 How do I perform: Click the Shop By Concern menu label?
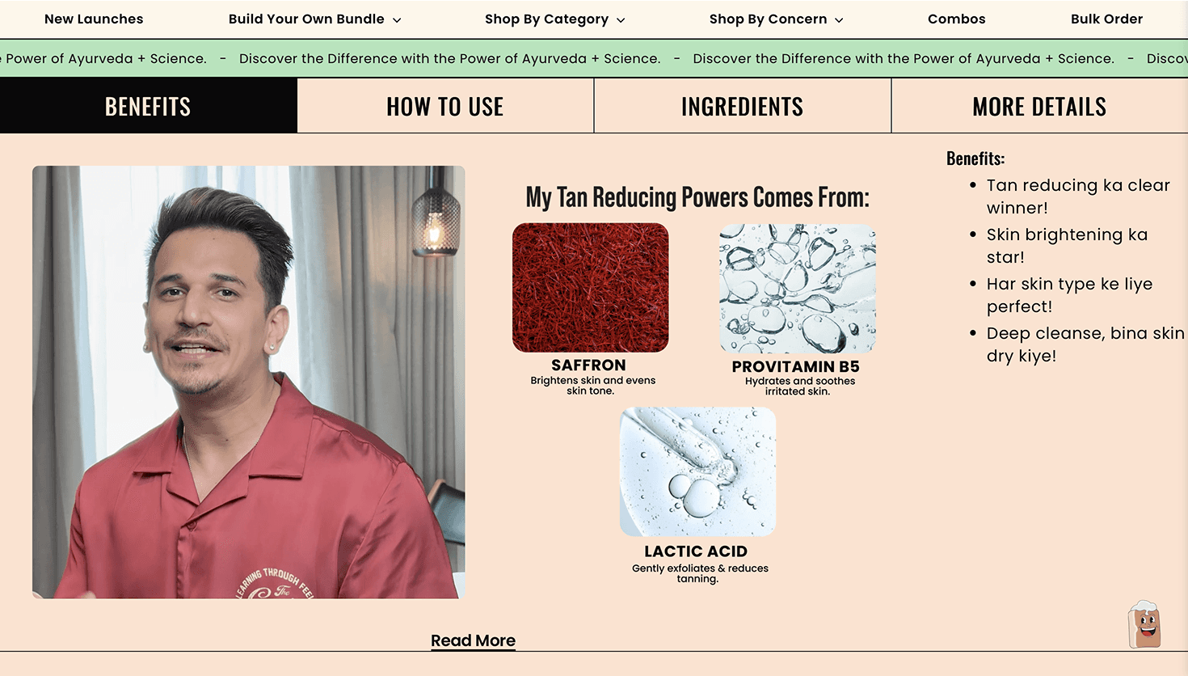point(768,19)
